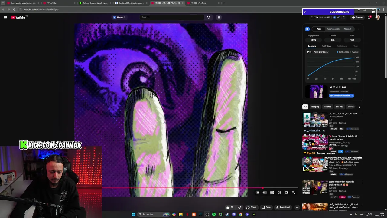
Task: Show more chips with right arrow
Action: click(359, 107)
